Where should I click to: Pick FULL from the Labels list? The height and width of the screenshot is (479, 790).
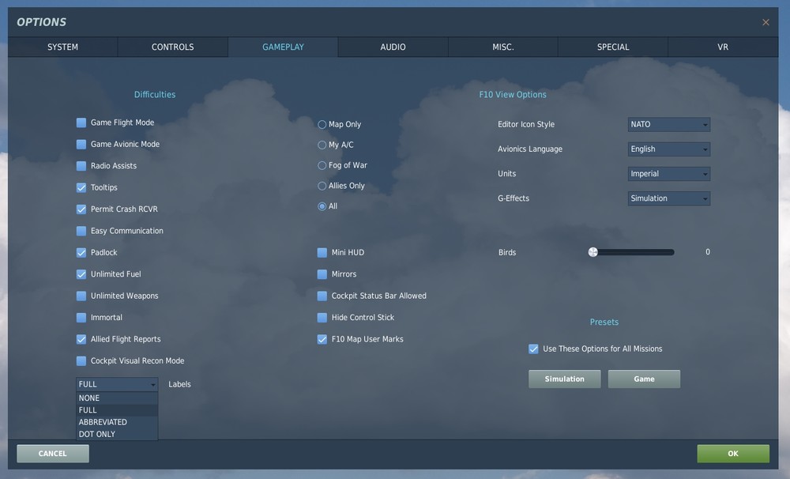(x=117, y=410)
